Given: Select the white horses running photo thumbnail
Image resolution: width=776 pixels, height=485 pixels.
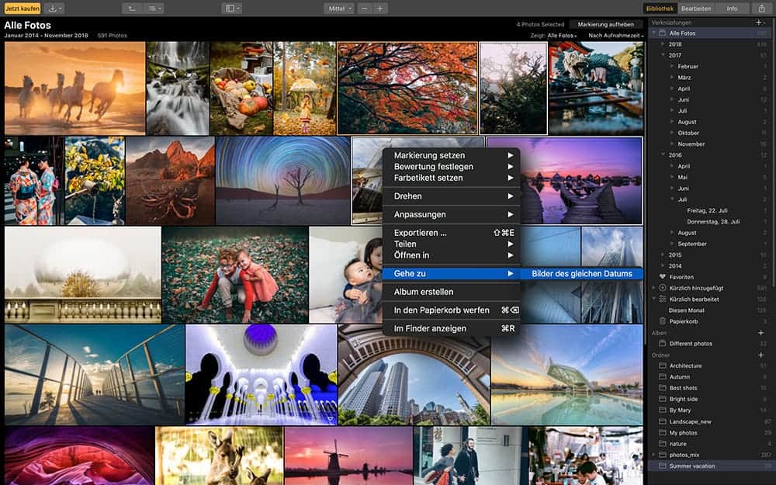Looking at the screenshot, I should (74, 88).
